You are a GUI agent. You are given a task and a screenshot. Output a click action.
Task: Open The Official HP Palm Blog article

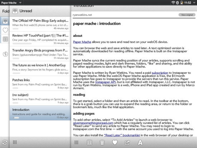[40, 24]
